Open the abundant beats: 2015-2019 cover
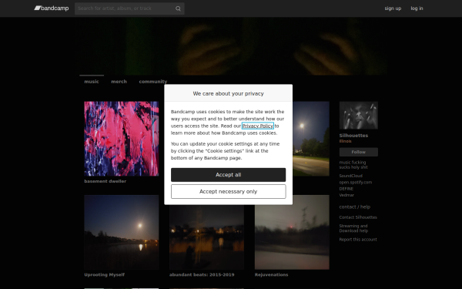Image resolution: width=462 pixels, height=289 pixels. pos(206,237)
